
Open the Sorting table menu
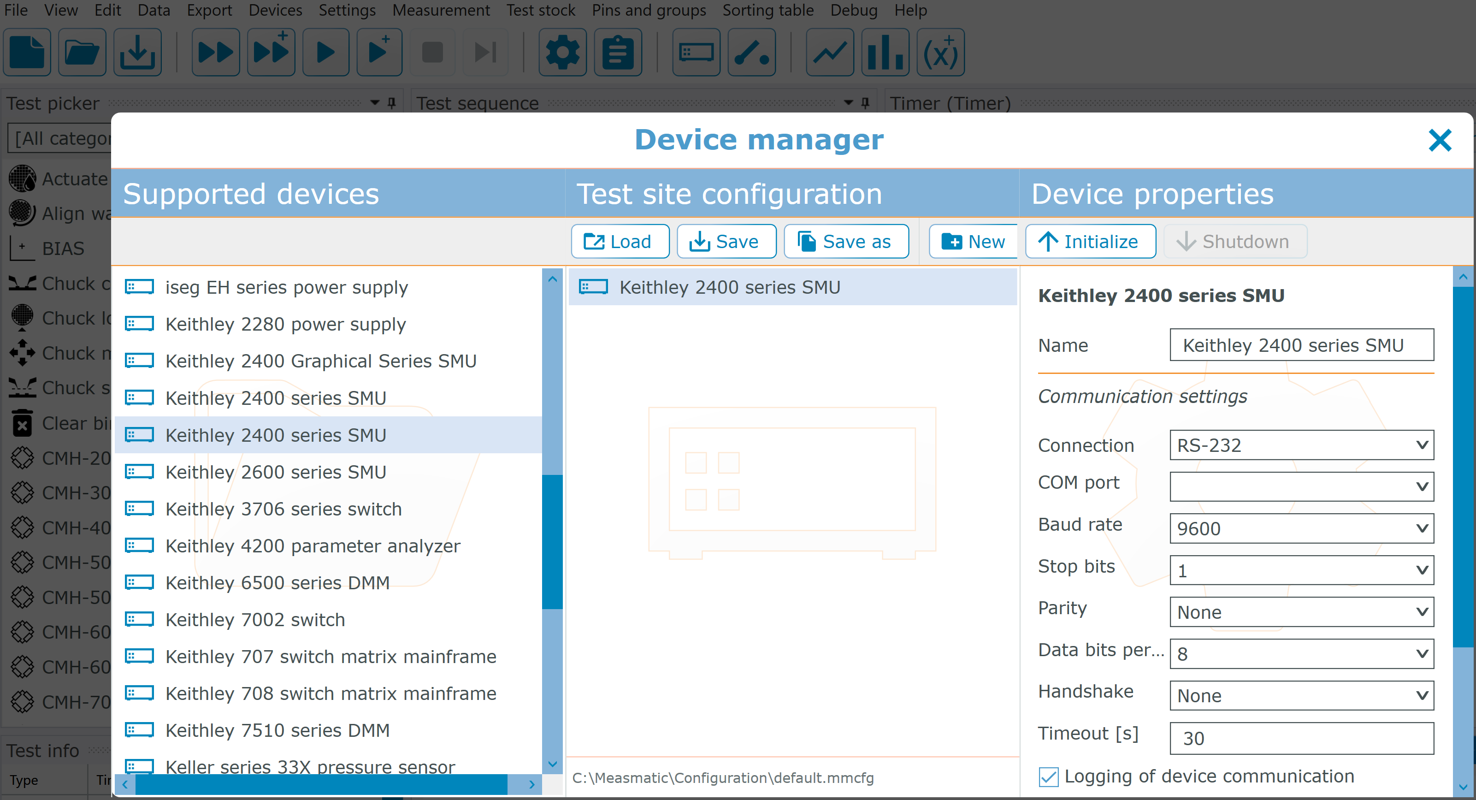(768, 10)
